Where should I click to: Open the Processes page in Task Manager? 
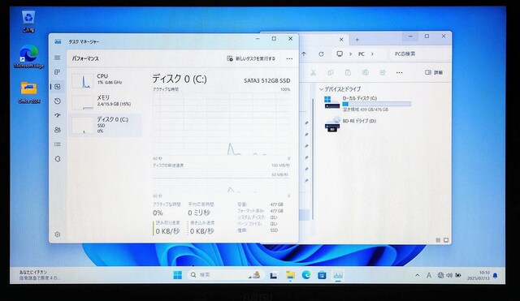click(x=58, y=72)
